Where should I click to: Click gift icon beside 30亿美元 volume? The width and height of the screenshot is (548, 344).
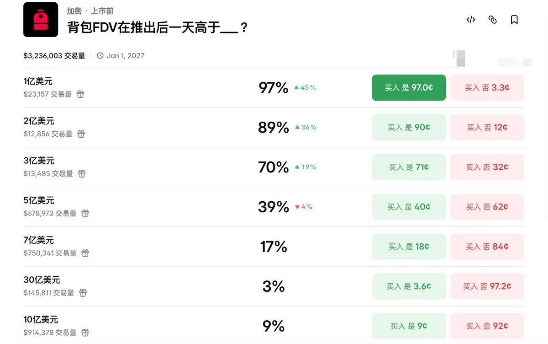pyautogui.click(x=83, y=293)
